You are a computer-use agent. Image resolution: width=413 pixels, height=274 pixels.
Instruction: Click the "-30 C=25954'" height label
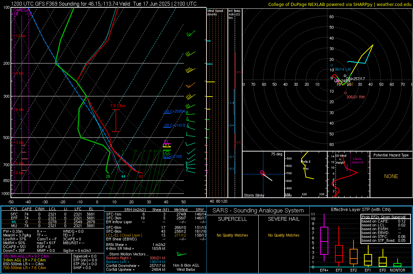click(174, 111)
